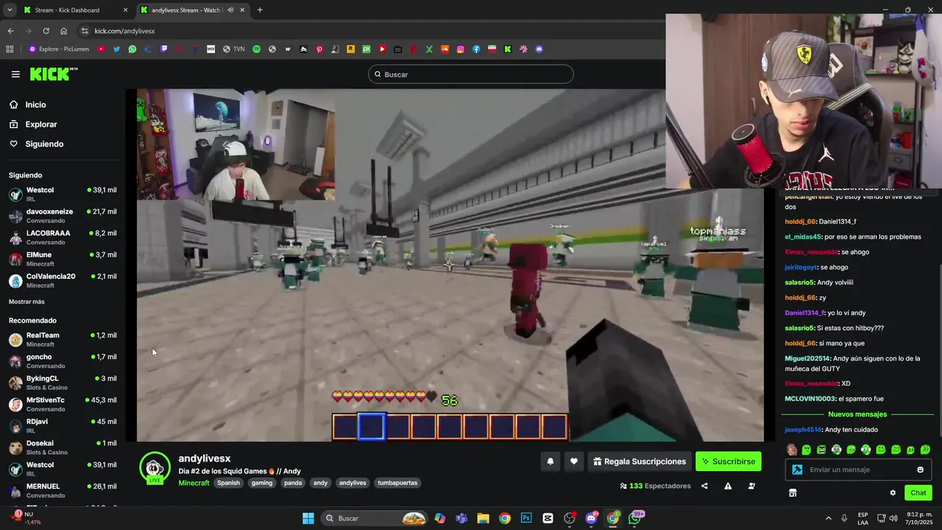Open the emoji picker in chat input
942x530 pixels.
[920, 470]
